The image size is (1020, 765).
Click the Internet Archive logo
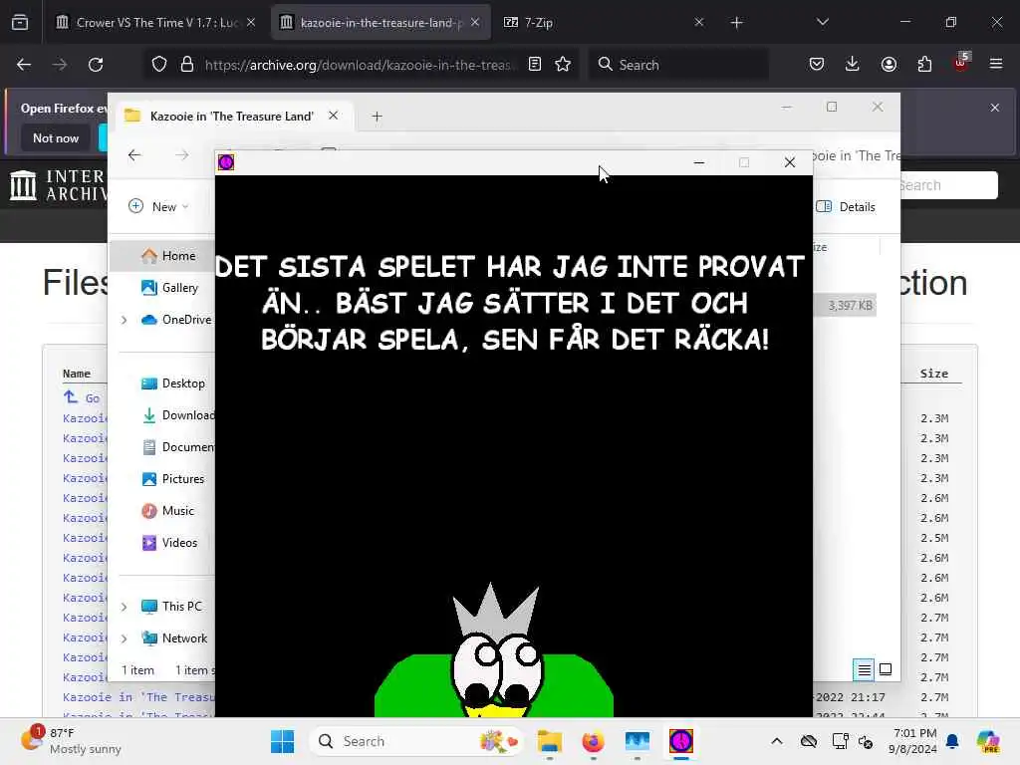[57, 185]
